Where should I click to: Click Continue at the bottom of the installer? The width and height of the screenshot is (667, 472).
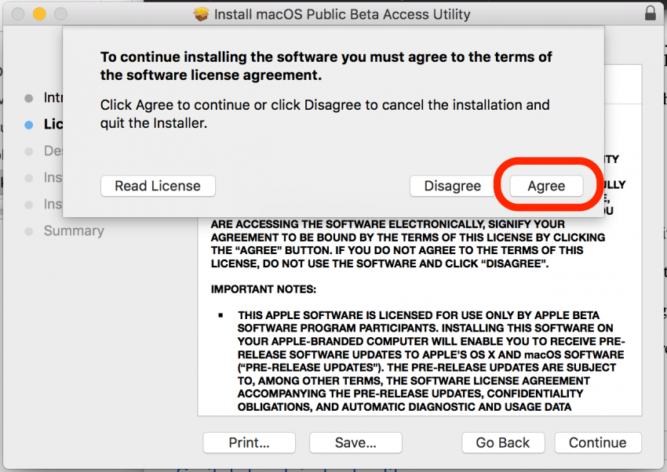(598, 443)
